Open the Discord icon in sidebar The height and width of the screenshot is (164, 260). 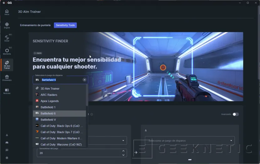(x=7, y=142)
